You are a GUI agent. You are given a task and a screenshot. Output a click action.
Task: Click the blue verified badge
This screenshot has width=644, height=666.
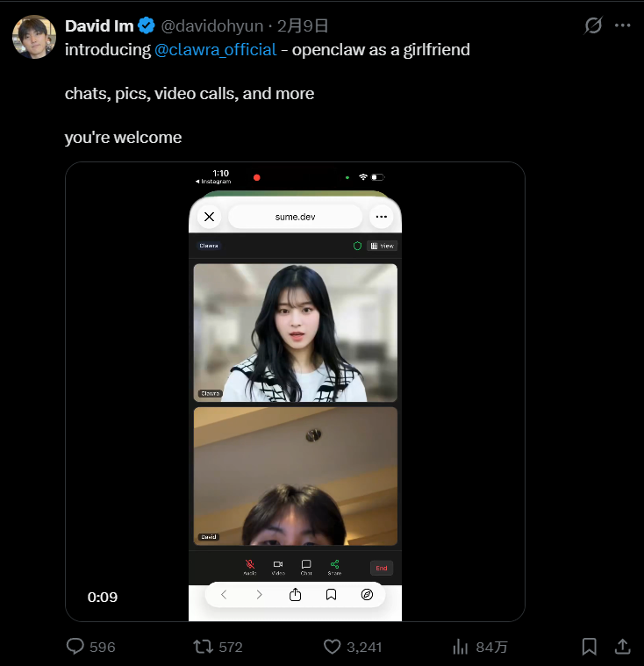click(147, 25)
